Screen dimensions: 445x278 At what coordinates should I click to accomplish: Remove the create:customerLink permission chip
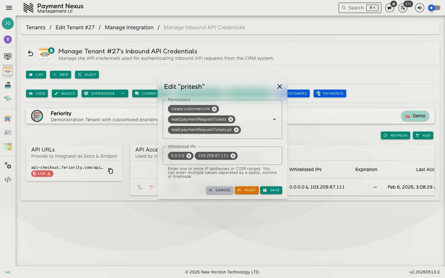tap(214, 109)
